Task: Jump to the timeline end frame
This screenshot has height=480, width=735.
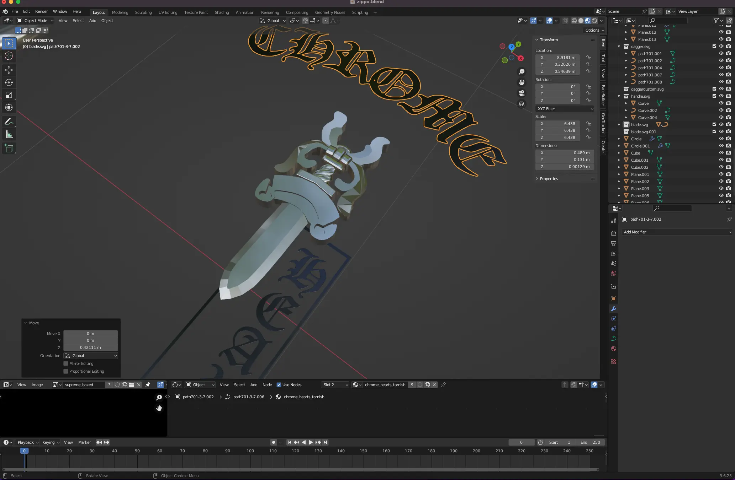Action: (x=325, y=442)
